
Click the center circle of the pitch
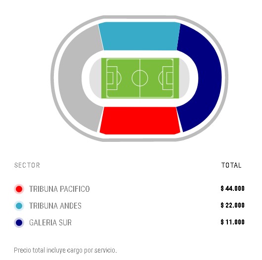tap(140, 78)
